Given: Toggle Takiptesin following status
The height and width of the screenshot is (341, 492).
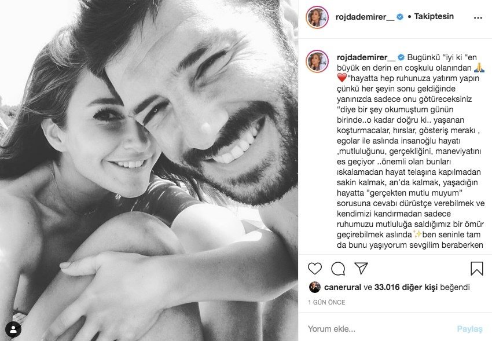Looking at the screenshot, I should click(434, 16).
